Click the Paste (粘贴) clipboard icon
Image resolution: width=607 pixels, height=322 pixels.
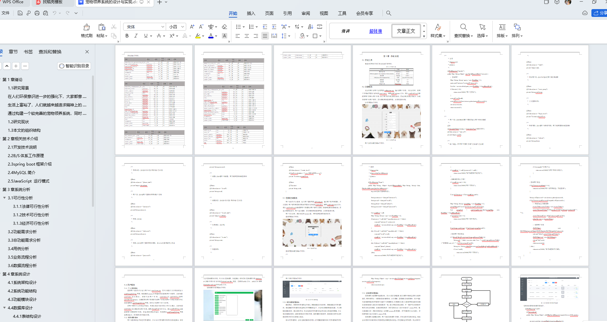pyautogui.click(x=102, y=27)
